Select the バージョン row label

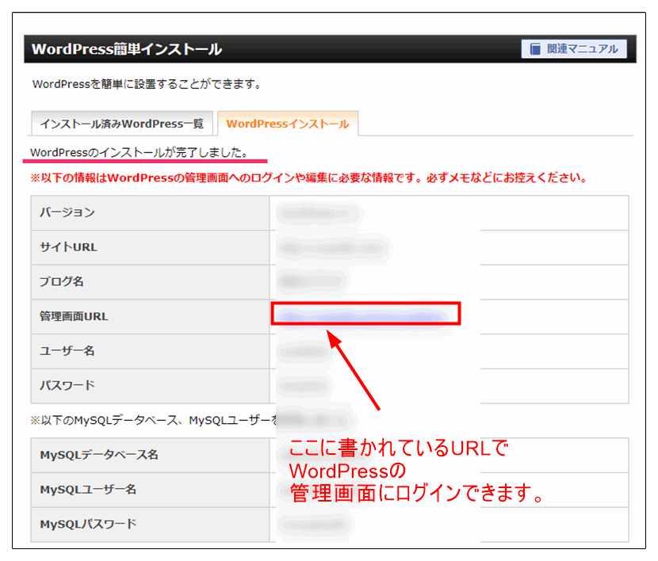(x=67, y=212)
